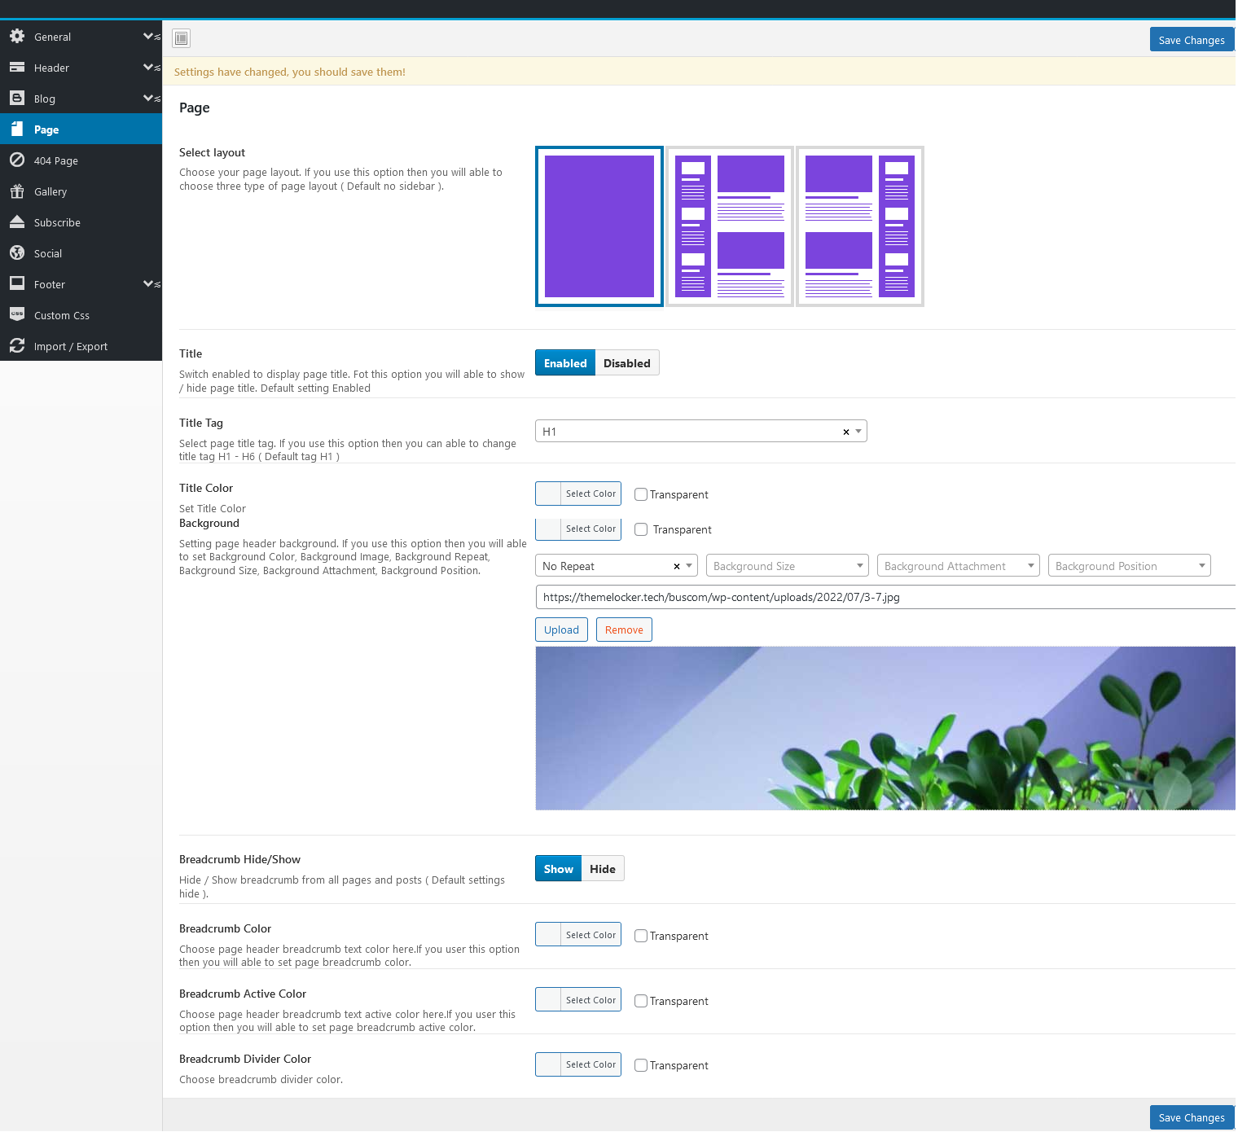
Task: Click the Custom Css icon
Action: [17, 315]
